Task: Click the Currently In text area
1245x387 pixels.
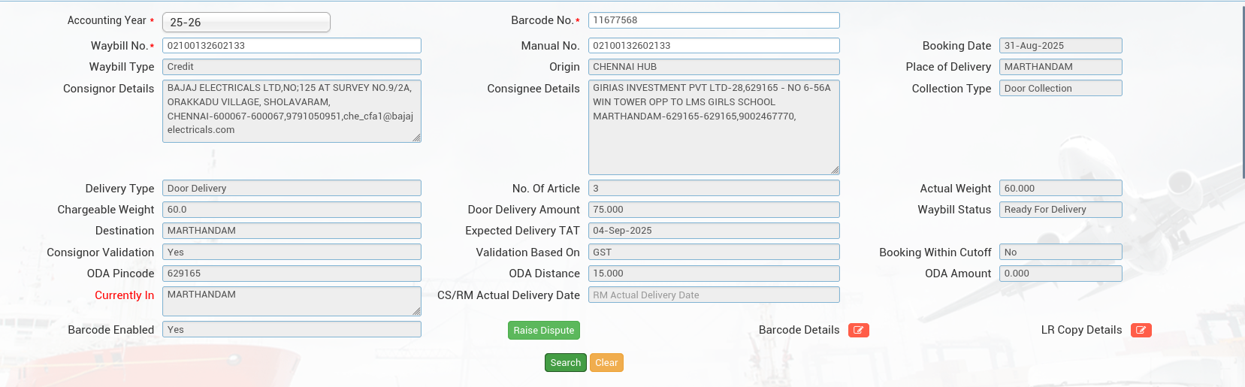Action: 292,301
